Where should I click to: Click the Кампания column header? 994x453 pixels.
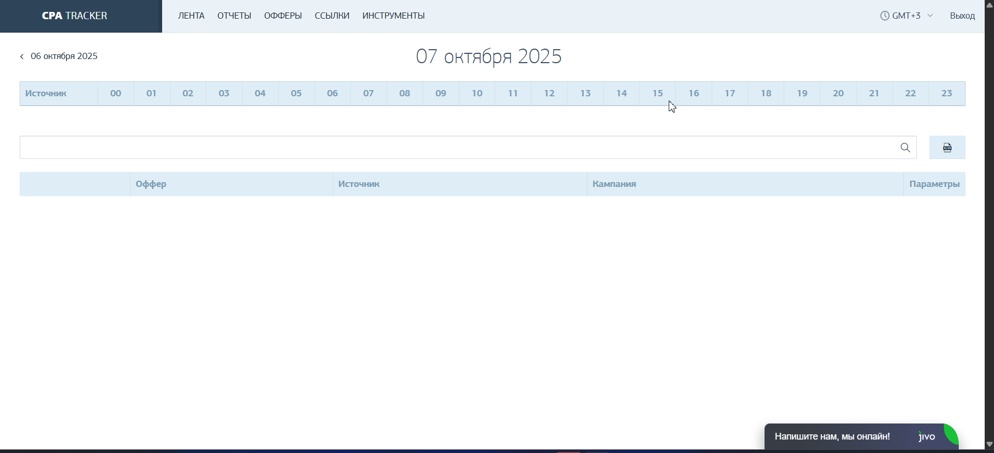click(x=614, y=184)
